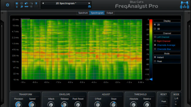The image size is (191, 107).
Task: Toggle the Right Channel checkbox
Action: pos(155,41)
